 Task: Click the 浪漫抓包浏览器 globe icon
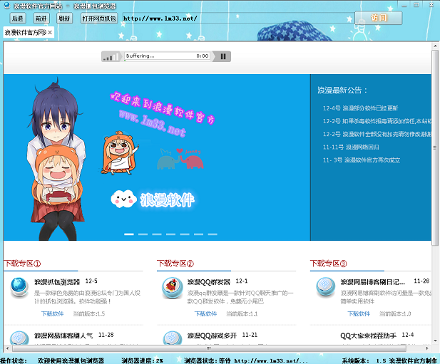[x=19, y=287]
